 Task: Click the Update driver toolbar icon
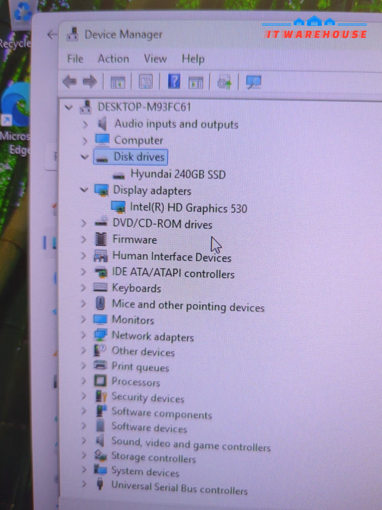click(224, 82)
